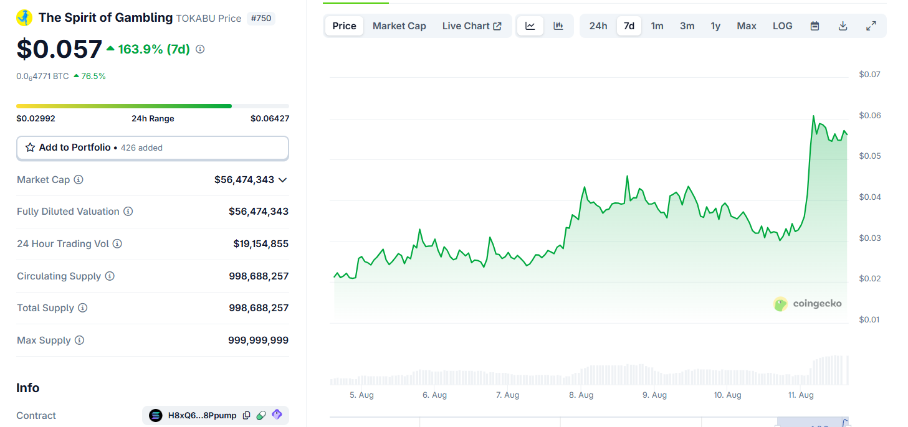The height and width of the screenshot is (427, 908).
Task: Select the 24h time range
Action: click(x=598, y=26)
